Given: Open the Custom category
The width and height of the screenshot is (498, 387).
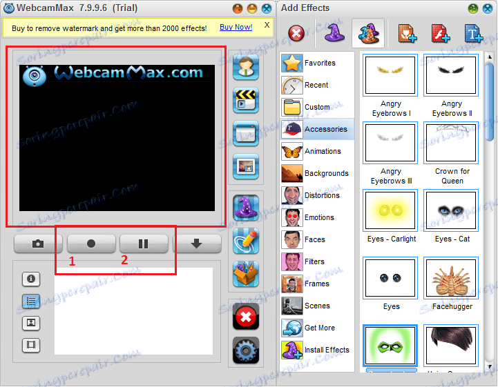Looking at the screenshot, I should point(317,107).
